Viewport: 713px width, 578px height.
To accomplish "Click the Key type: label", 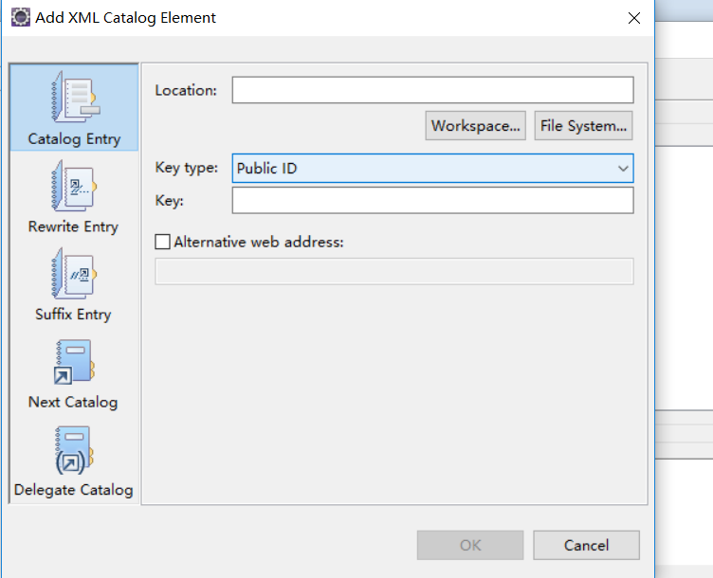I will 187,168.
